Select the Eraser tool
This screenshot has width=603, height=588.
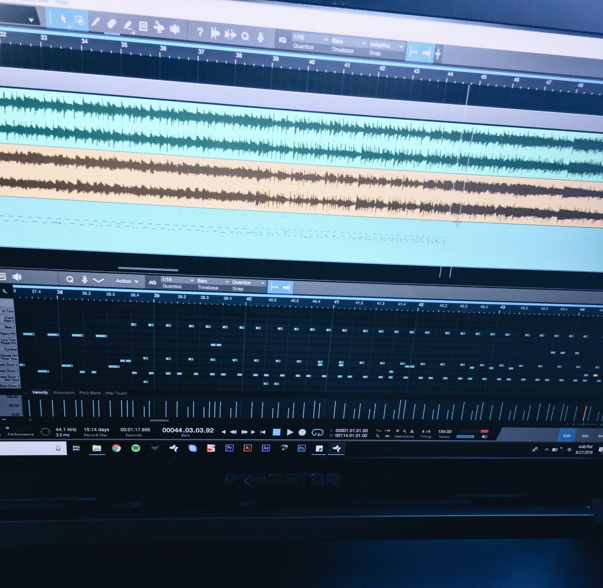[112, 23]
